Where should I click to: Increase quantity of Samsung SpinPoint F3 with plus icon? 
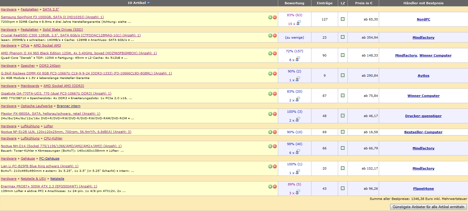[270, 17]
